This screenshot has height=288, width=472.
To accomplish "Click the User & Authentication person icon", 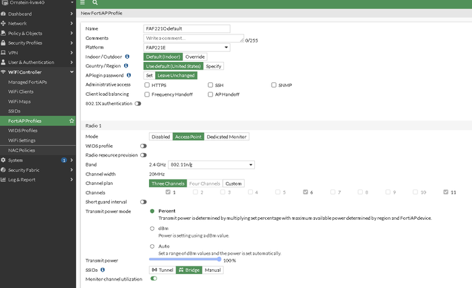I will 3,62.
